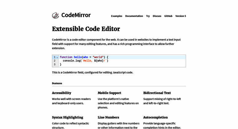This screenshot has height=129, width=238.
Task: Click text "Use the platform's native"
Action: pos(113,99)
